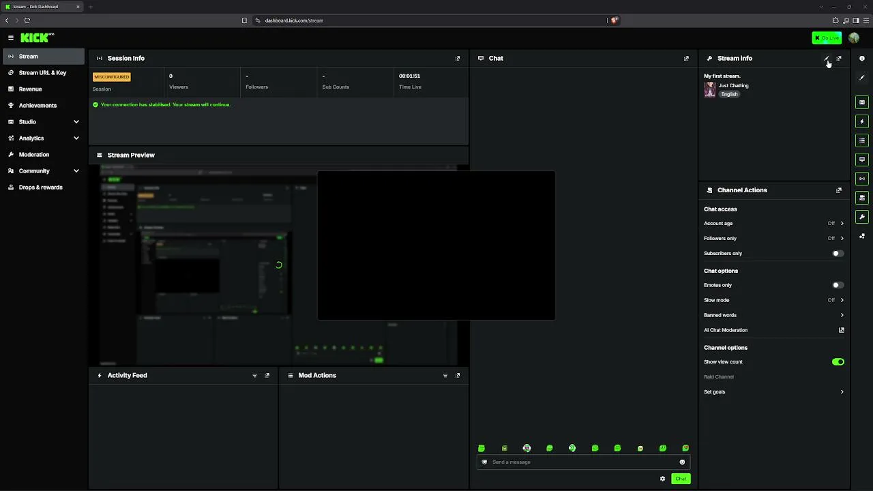
Task: Go to Revenue in the sidebar
Action: click(44, 89)
